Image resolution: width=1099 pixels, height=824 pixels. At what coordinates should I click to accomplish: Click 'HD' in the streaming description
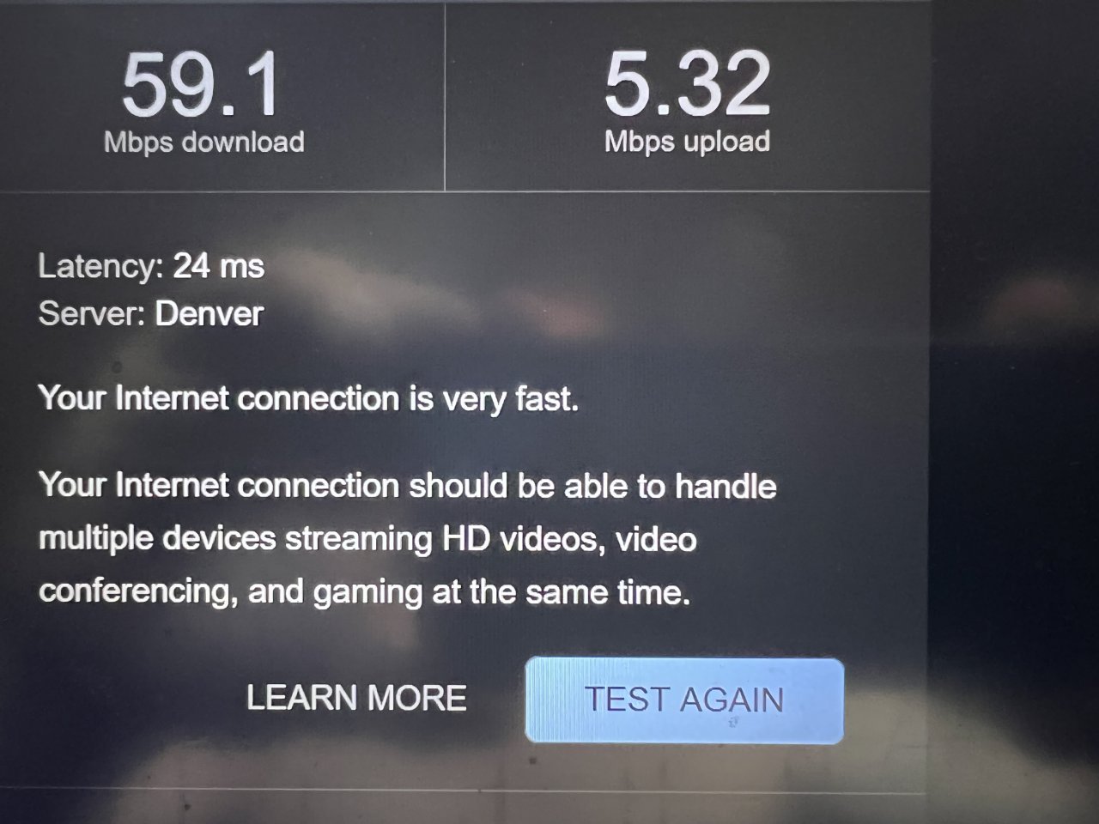point(466,539)
